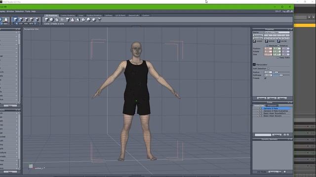Switch to the Lines tab
The image size is (316, 177).
tap(80, 15)
